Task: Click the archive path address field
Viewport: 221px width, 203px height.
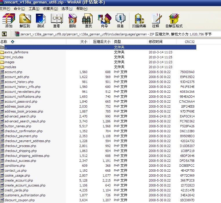Action: coord(117,34)
